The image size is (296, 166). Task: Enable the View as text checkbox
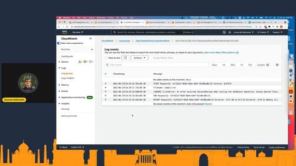pyautogui.click(x=106, y=58)
